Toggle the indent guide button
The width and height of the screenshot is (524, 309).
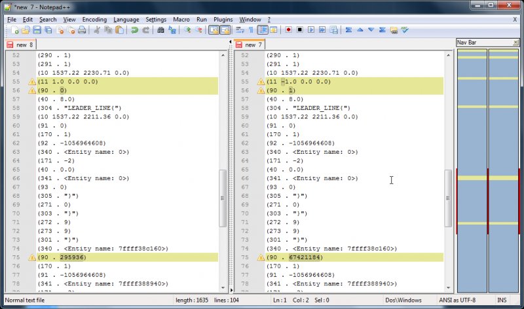click(x=263, y=30)
